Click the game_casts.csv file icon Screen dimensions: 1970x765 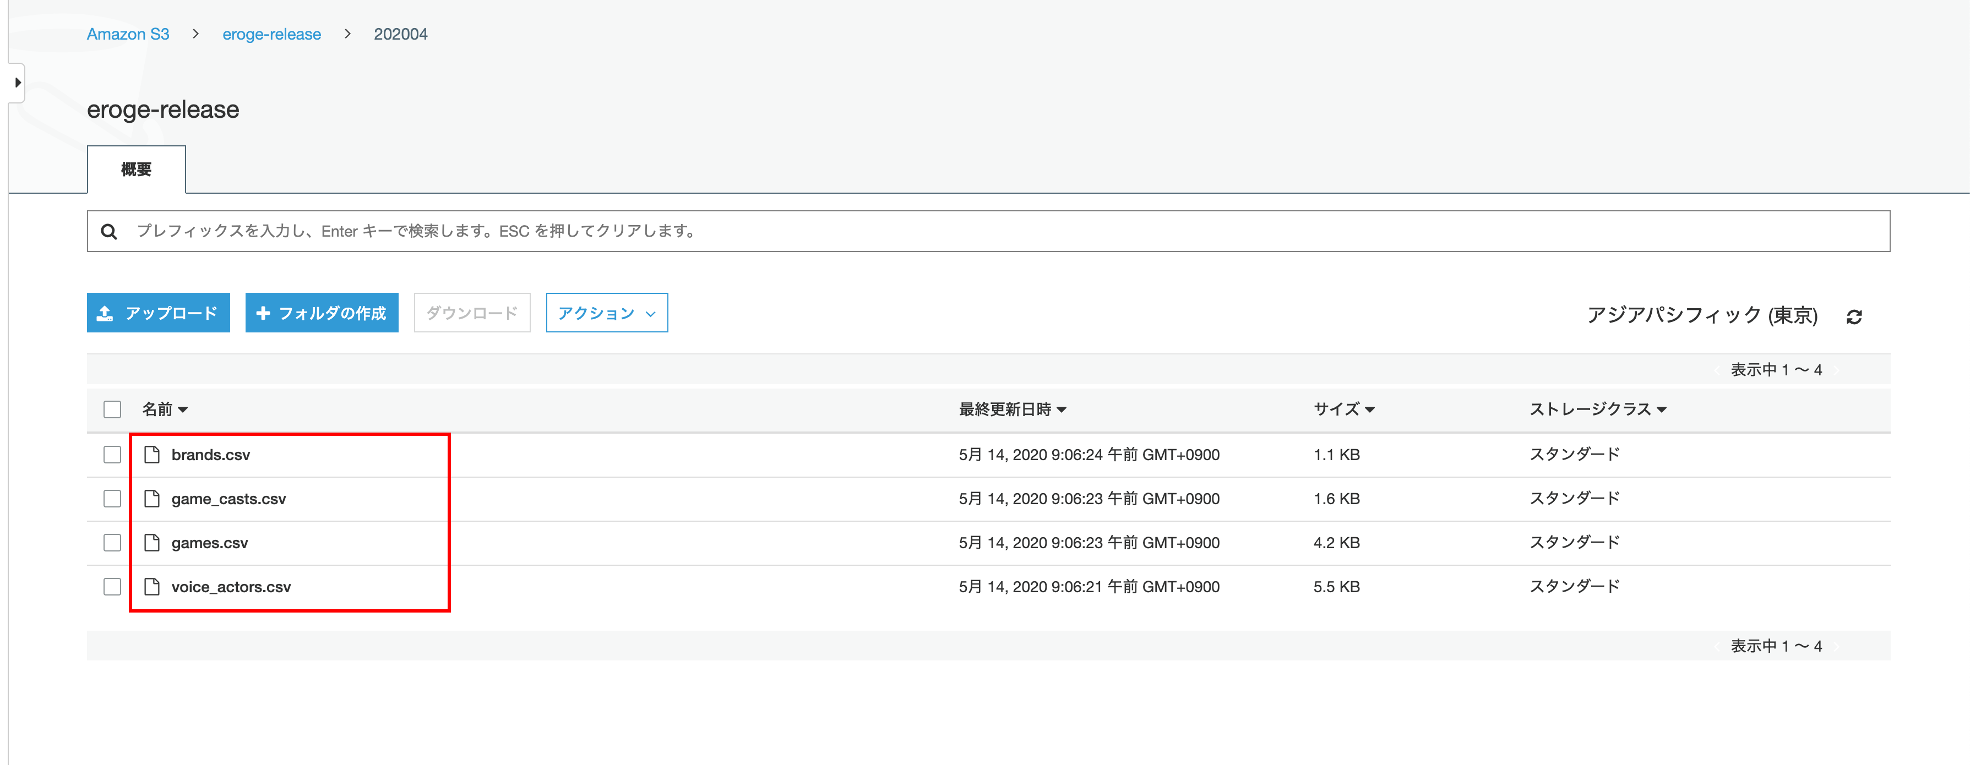point(152,499)
